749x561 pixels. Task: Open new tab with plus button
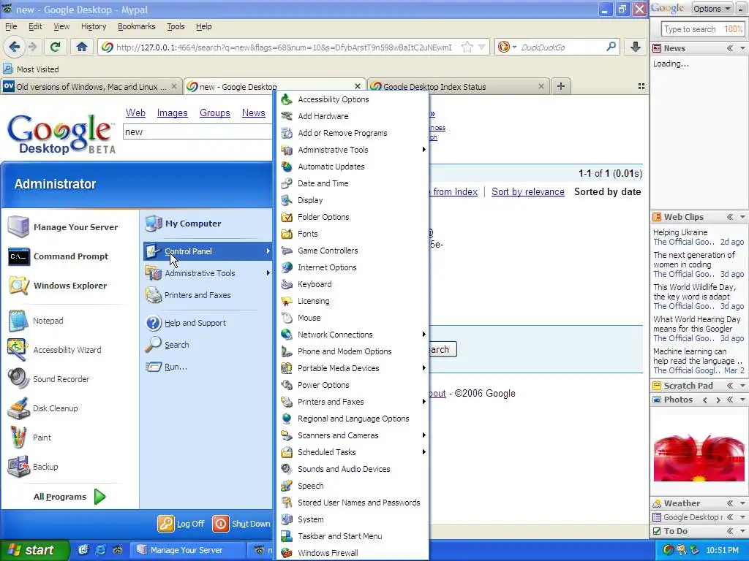tap(561, 86)
